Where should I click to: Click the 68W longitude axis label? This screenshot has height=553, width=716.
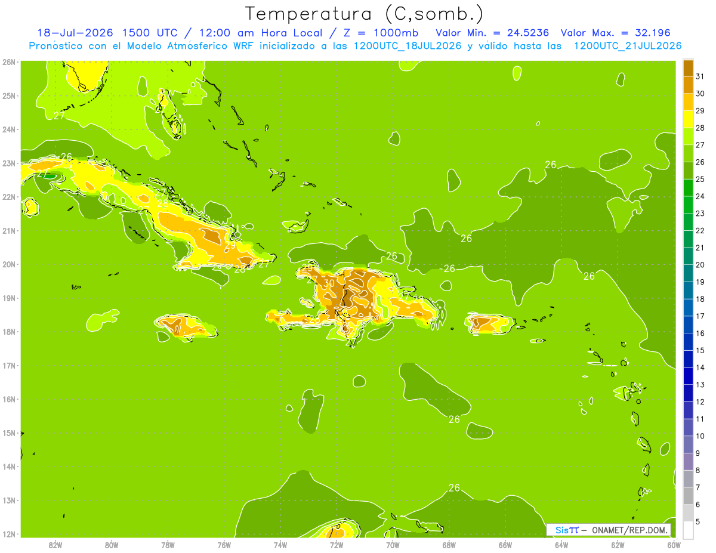pos(449,545)
